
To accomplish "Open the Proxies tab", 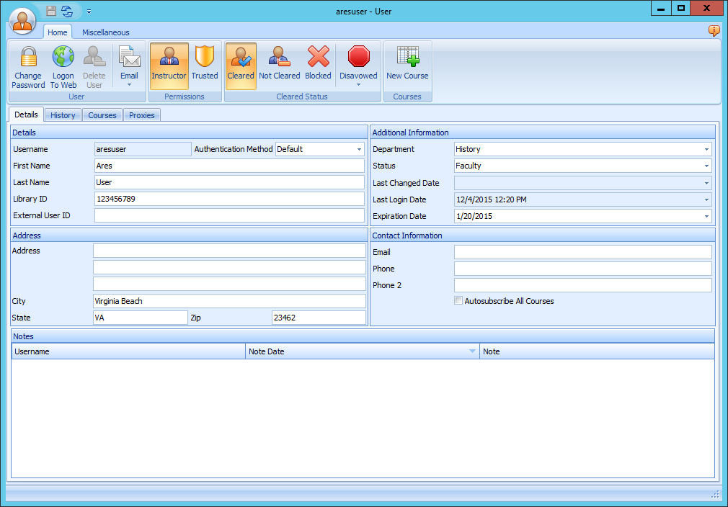I will pos(141,115).
